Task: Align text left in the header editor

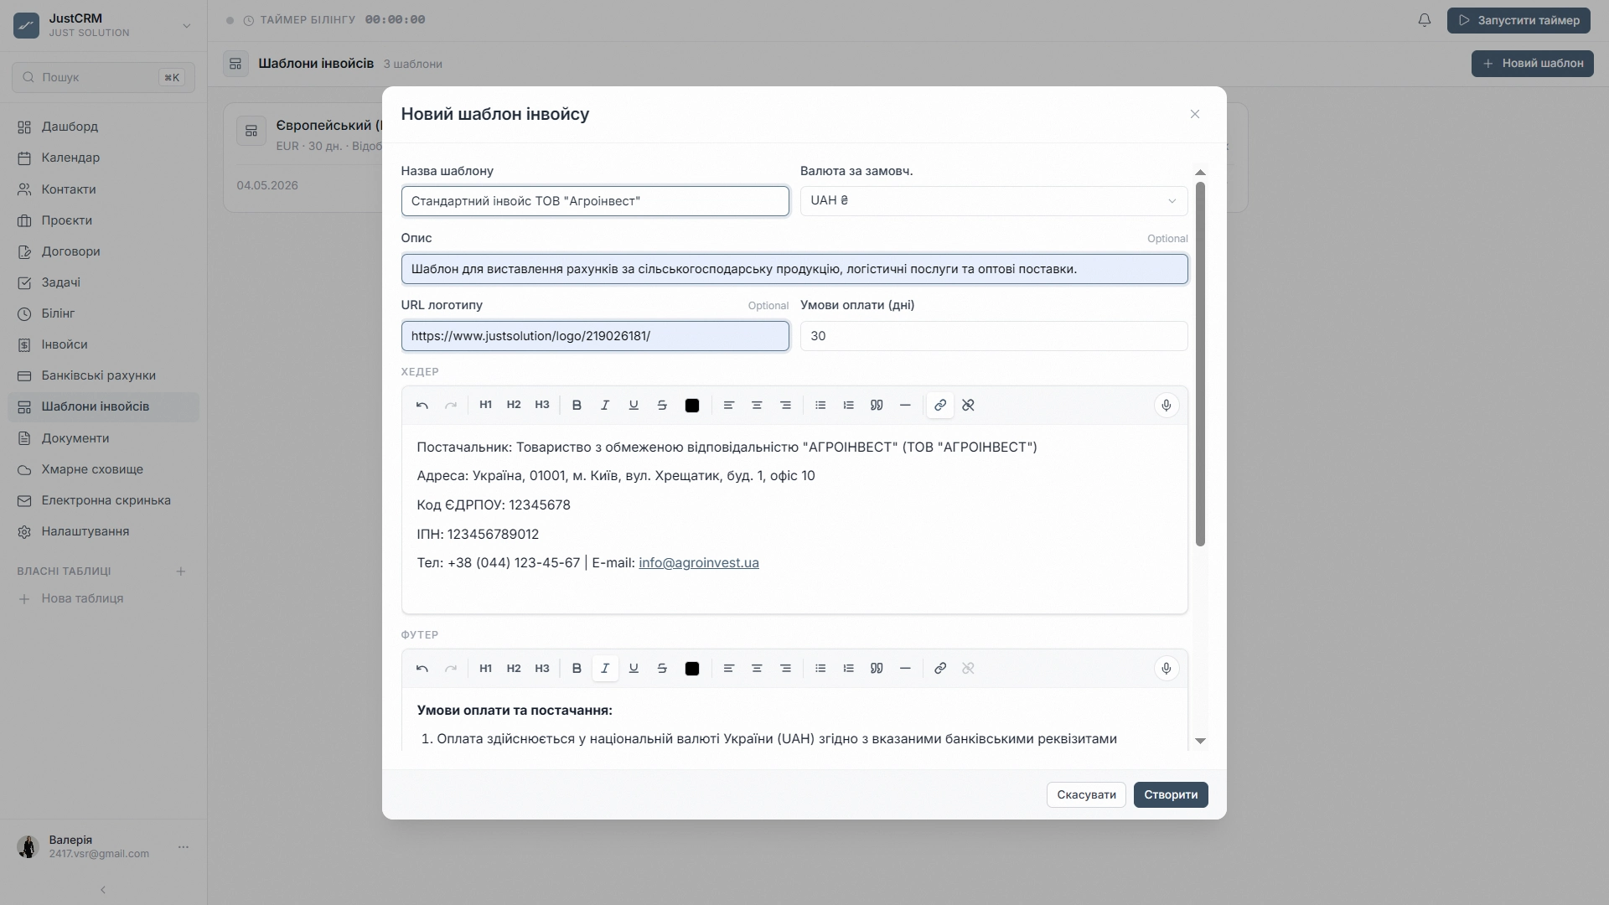Action: click(729, 406)
